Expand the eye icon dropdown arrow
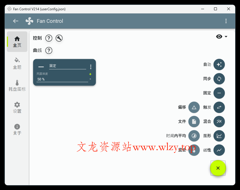Viewport: 240px width, 190px height. (225, 37)
